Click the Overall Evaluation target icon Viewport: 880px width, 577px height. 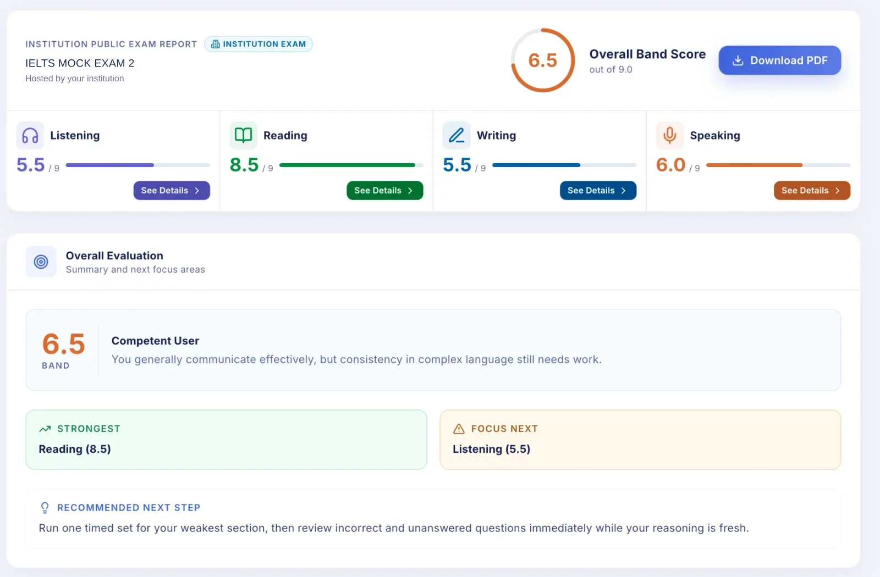[41, 262]
